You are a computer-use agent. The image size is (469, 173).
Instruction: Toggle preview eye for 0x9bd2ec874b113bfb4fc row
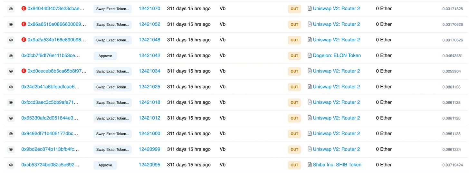coord(11,149)
